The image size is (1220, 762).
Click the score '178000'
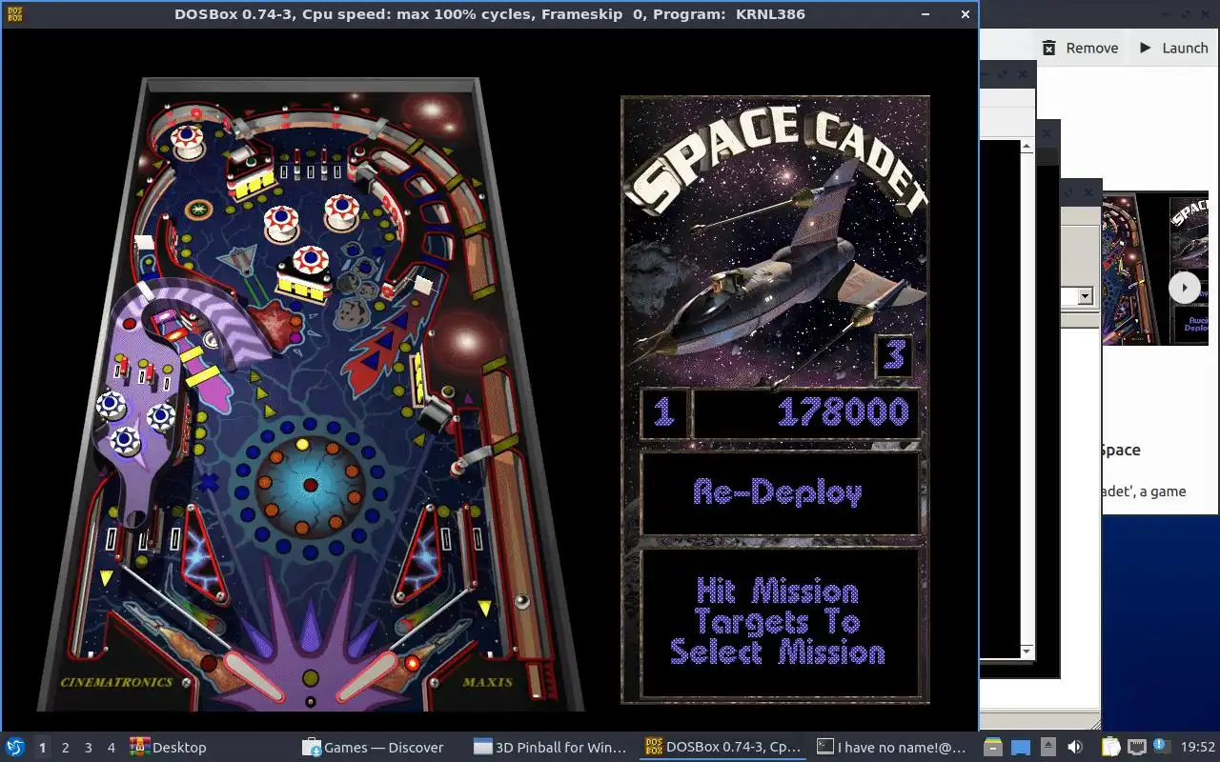(x=844, y=411)
